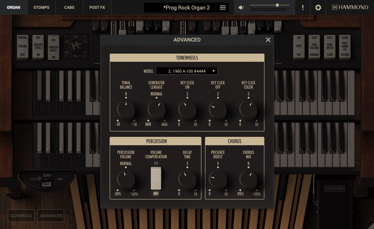
Task: Click the Tonewheels section header
Action: coord(187,58)
